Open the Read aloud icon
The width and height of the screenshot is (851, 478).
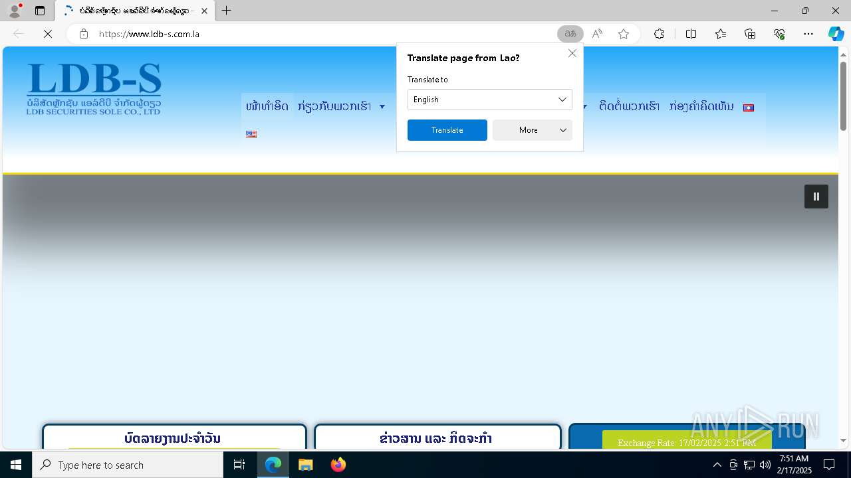597,34
